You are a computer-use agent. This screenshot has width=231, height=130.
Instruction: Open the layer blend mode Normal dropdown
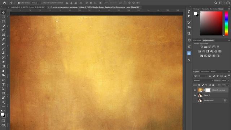[x=203, y=81]
